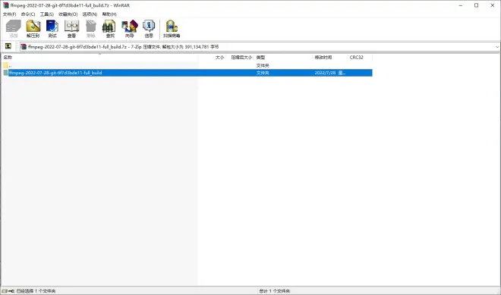This screenshot has width=501, height=295.
Task: Run the Test (测试) archive tool
Action: coord(52,29)
